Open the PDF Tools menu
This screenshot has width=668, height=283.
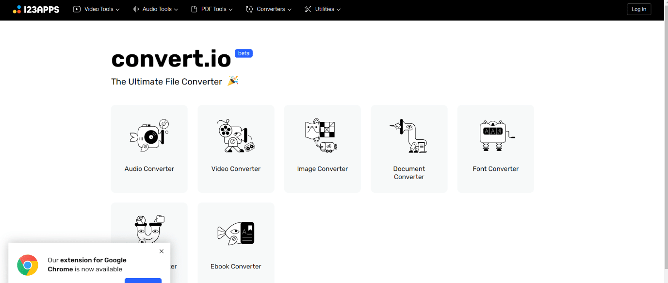(x=212, y=9)
